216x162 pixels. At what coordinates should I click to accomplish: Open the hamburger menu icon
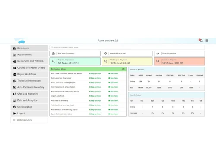point(206,41)
